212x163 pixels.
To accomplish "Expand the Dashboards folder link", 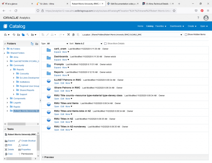I will 57,60.
